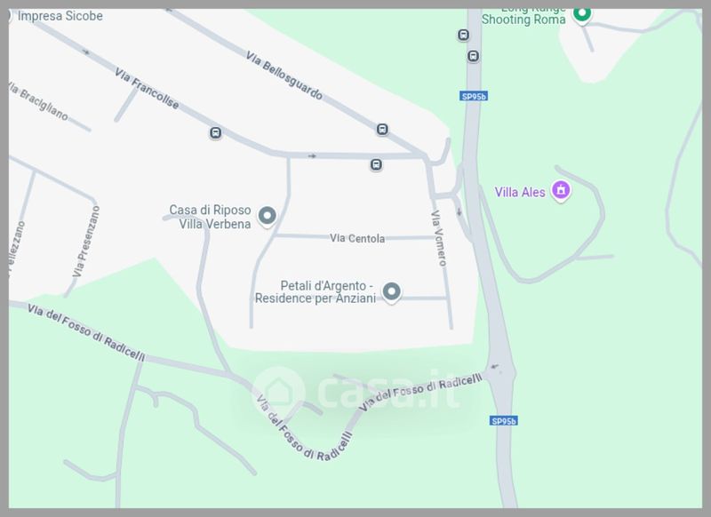Select the Via Centola street label
Image resolution: width=711 pixels, height=517 pixels.
(x=357, y=238)
